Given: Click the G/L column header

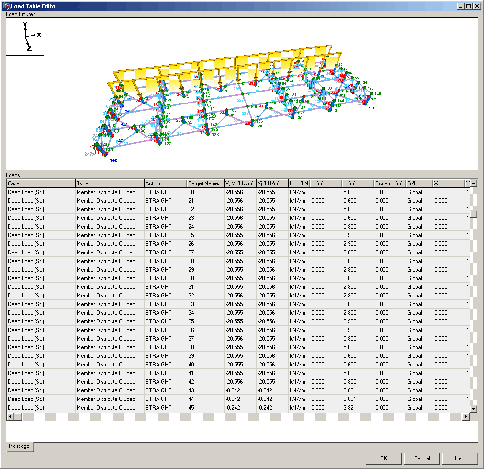Looking at the screenshot, I should click(x=419, y=183).
